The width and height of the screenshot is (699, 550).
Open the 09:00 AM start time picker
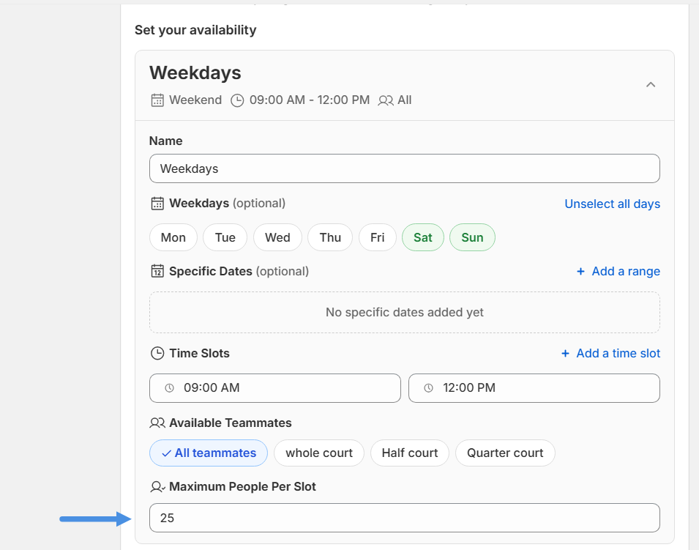[274, 388]
